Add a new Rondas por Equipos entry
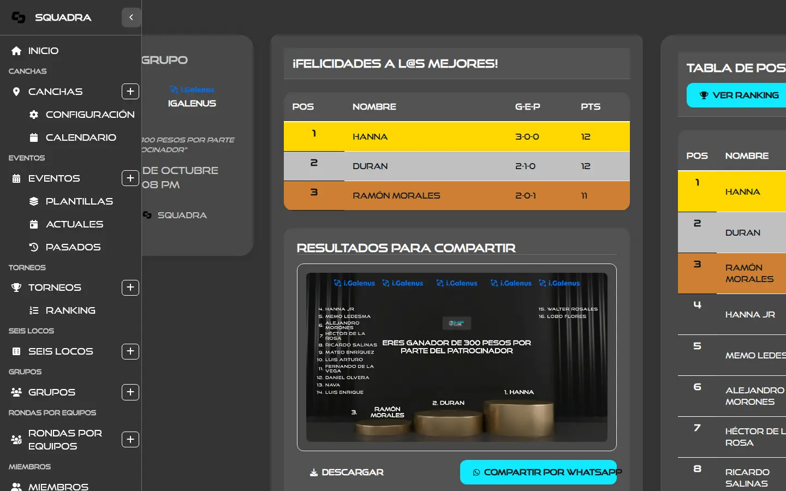Screen dimensions: 786x491 (130, 440)
